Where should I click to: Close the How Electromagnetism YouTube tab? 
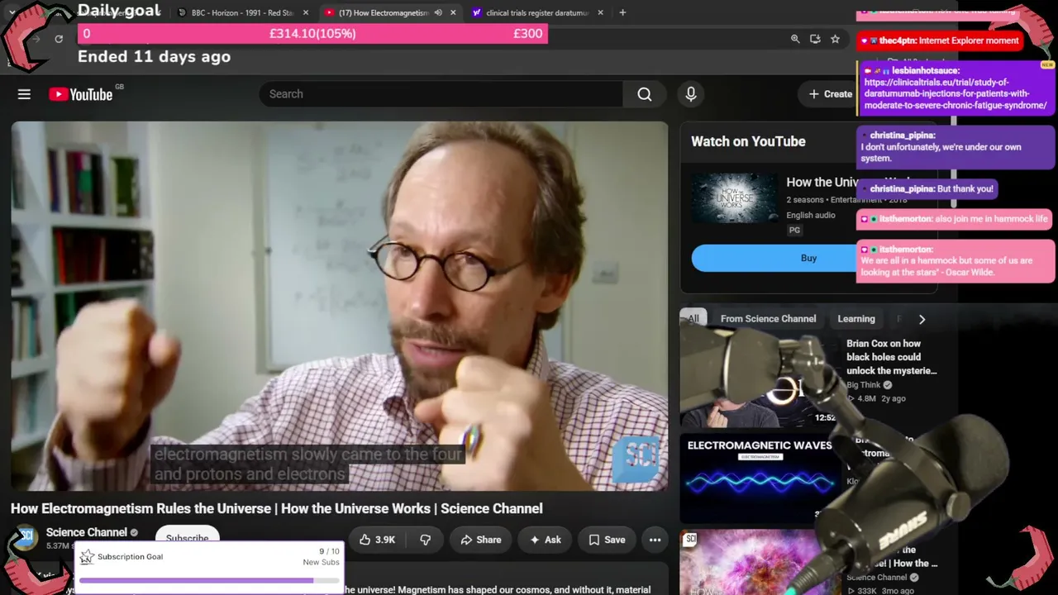[x=452, y=12]
